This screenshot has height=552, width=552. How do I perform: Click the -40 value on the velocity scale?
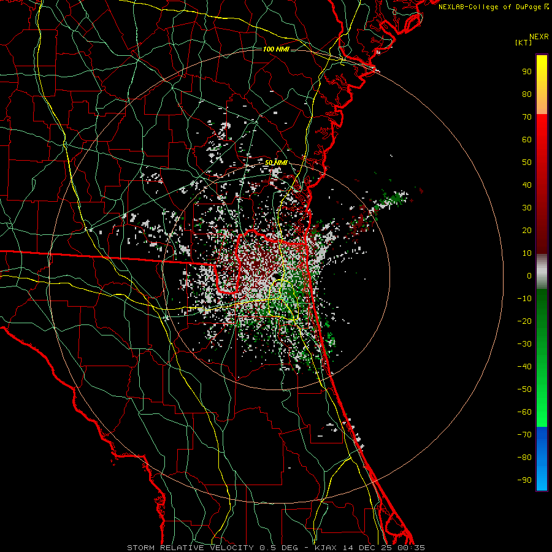point(524,367)
